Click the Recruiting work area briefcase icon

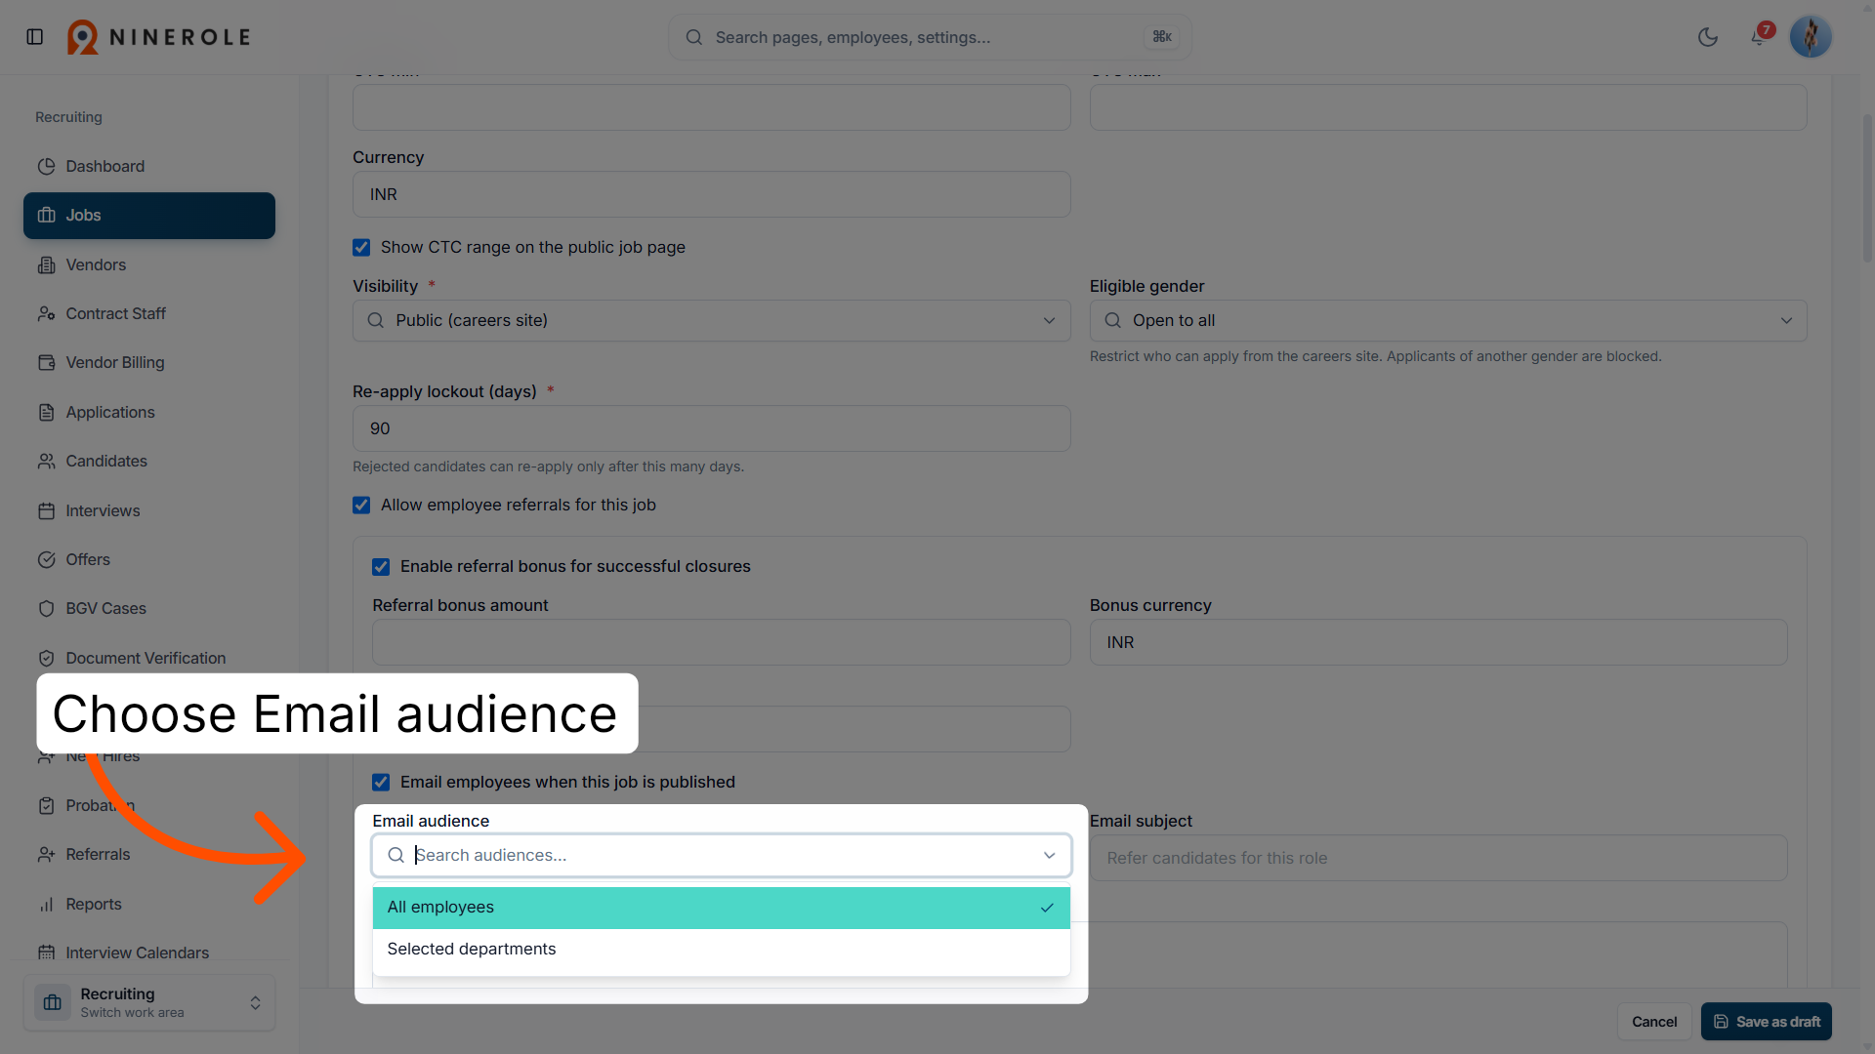53,1002
